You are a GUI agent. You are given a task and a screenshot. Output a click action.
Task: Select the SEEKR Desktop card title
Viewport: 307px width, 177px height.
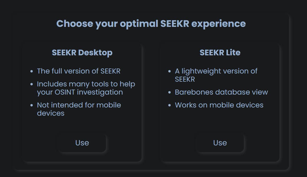pos(82,52)
